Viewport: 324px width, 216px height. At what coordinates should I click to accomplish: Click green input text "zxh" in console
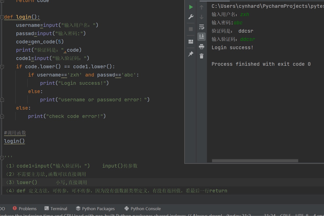tap(245, 14)
